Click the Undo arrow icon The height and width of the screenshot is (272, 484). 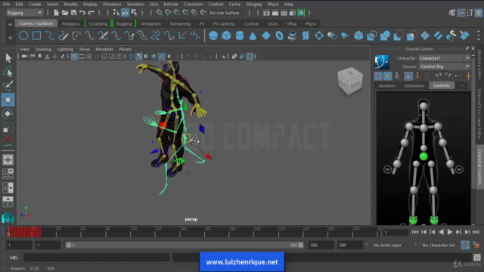tap(82, 13)
